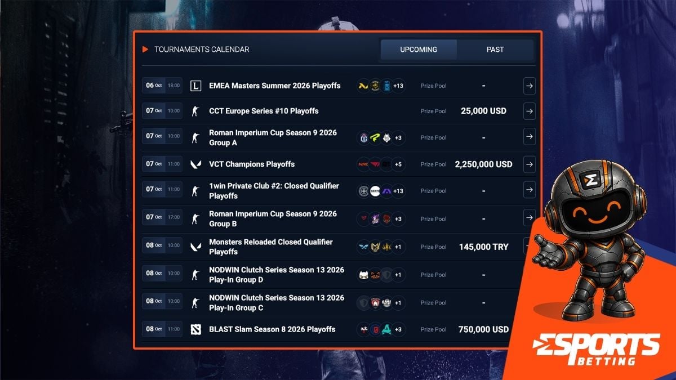Open the VCT Champions Playoffs title

pos(252,164)
